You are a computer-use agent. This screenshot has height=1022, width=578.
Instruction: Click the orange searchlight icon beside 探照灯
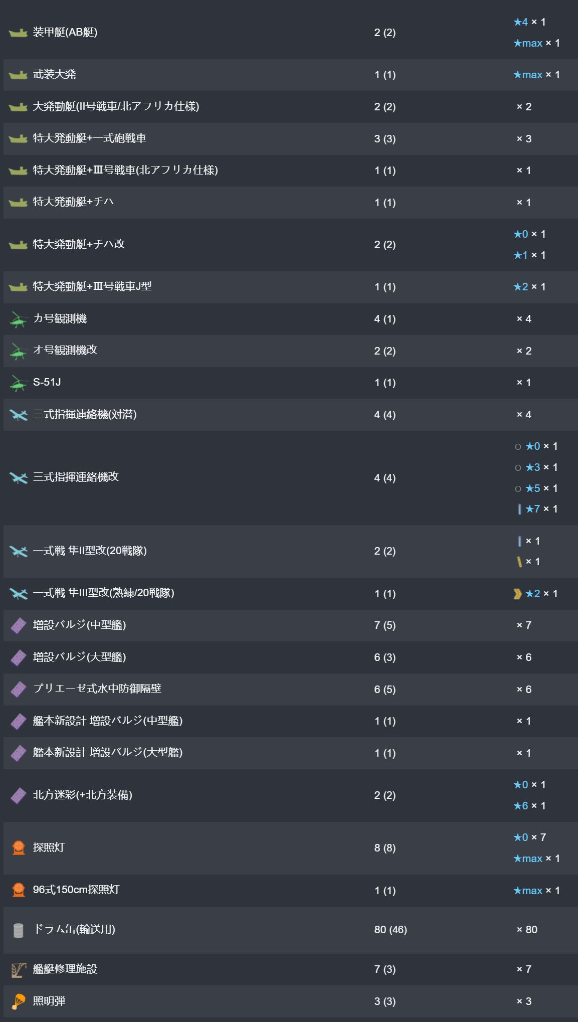(x=18, y=848)
